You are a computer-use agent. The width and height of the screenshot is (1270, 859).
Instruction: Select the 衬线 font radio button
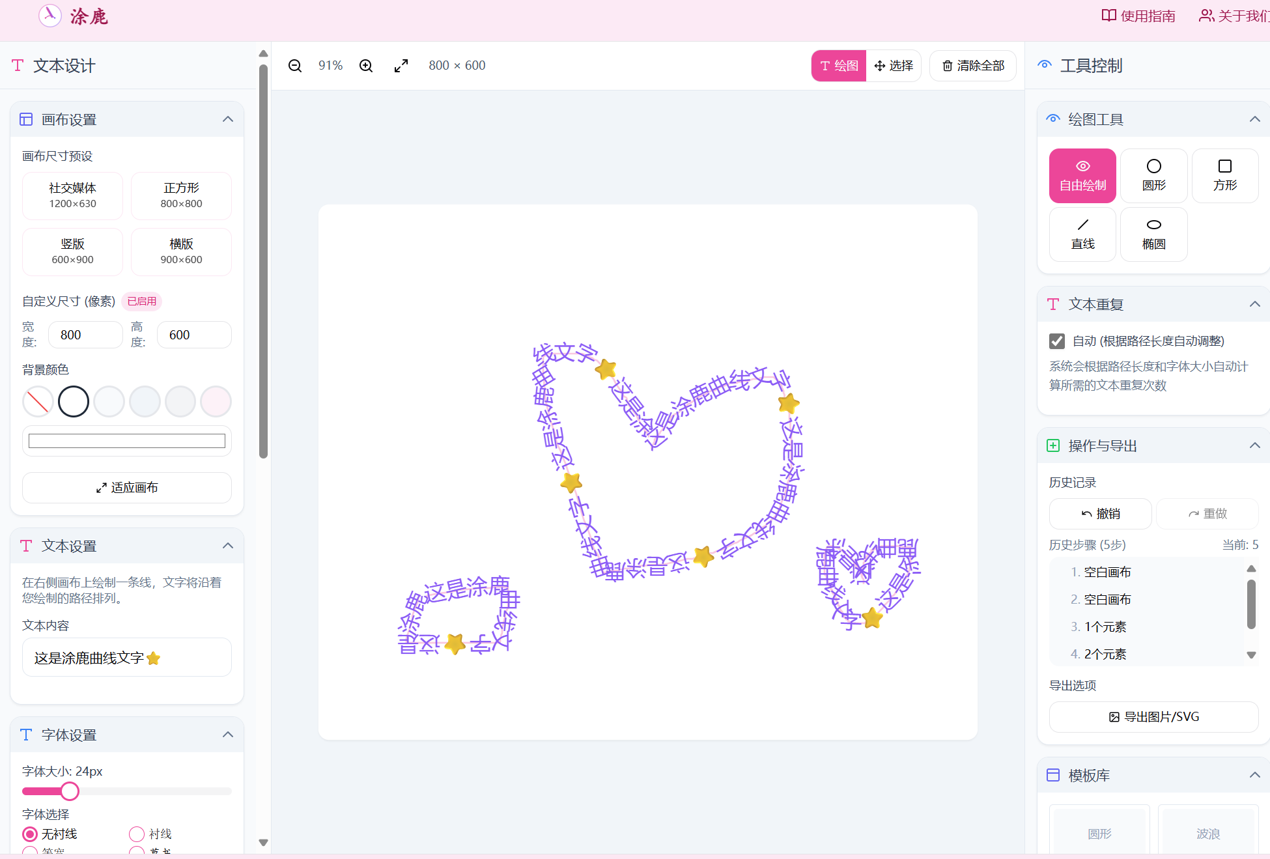click(137, 834)
